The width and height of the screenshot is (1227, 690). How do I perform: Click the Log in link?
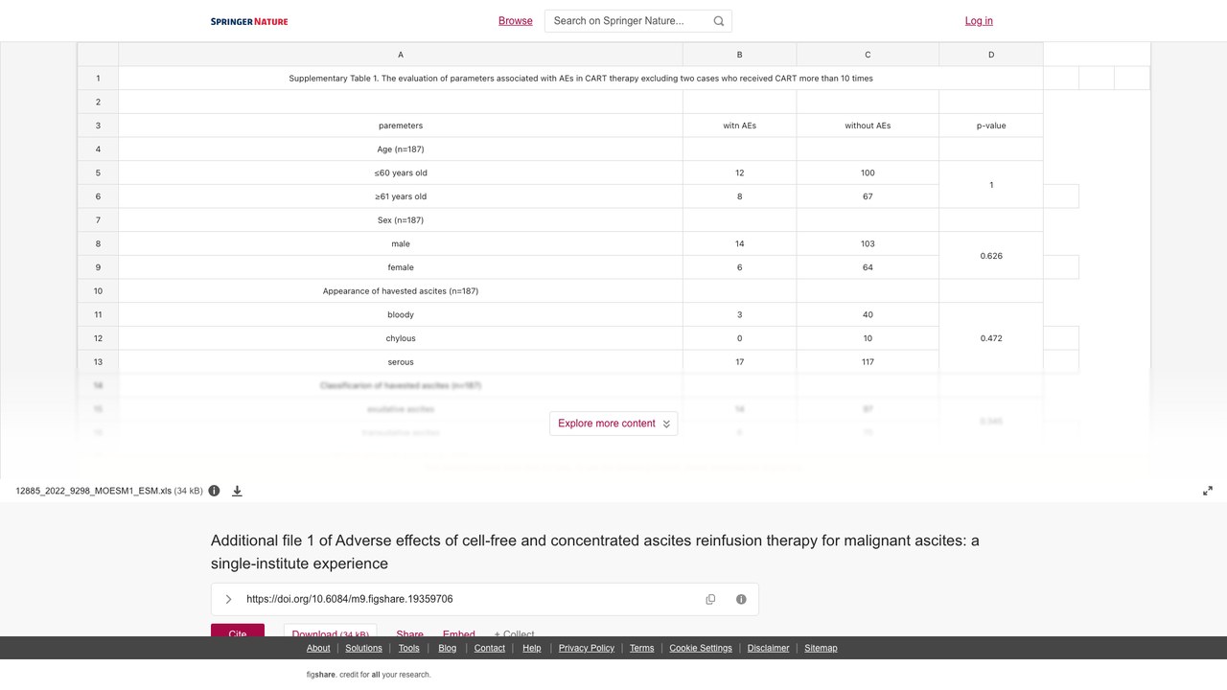[x=979, y=21]
